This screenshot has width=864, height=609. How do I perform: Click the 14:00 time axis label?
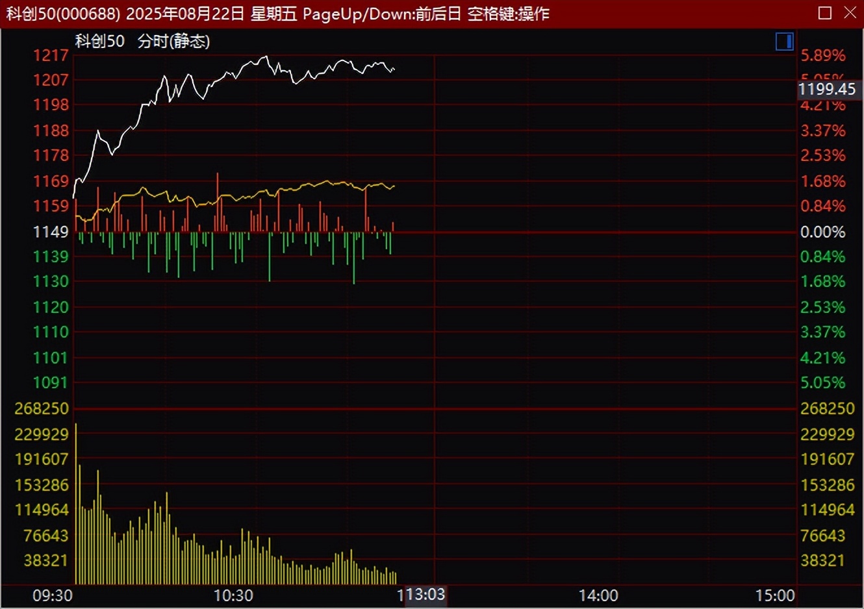click(598, 595)
